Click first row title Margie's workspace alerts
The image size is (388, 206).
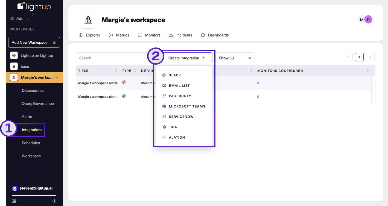(x=98, y=83)
